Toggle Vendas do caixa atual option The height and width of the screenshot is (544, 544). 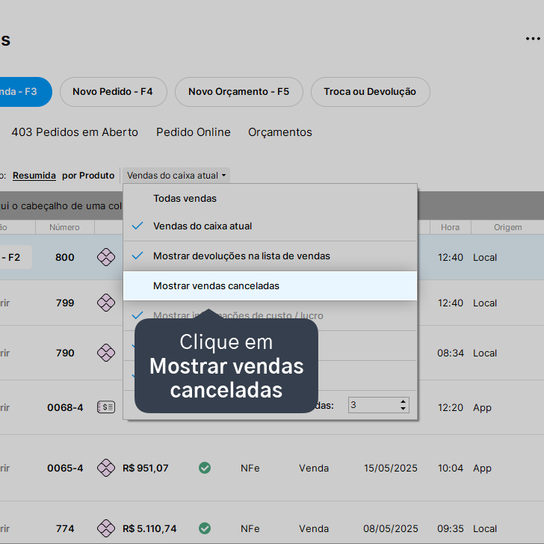tap(270, 226)
